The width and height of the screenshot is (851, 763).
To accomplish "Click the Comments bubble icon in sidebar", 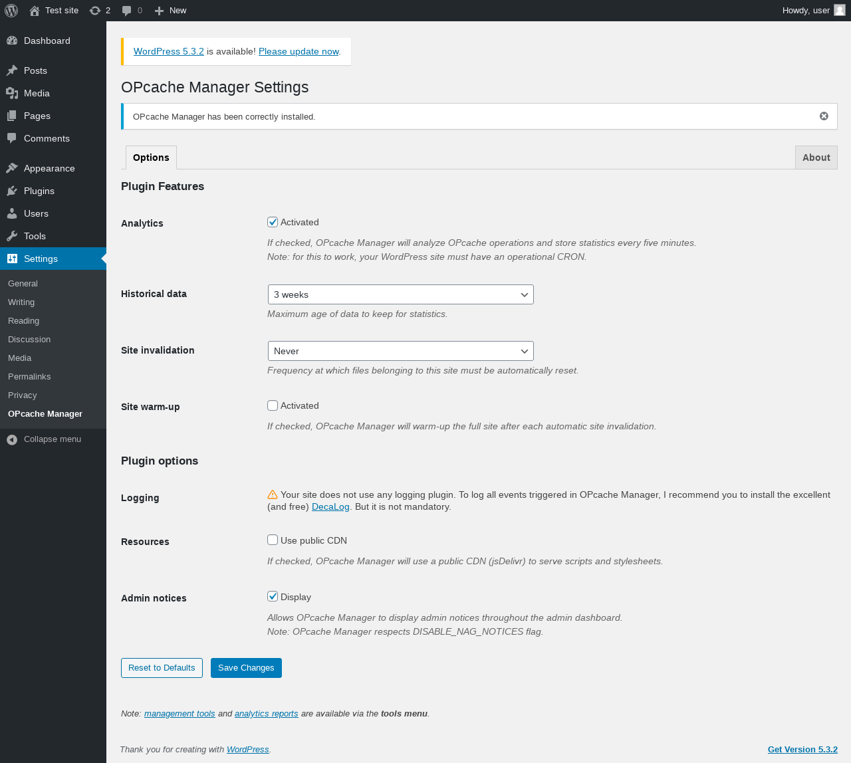I will [12, 138].
